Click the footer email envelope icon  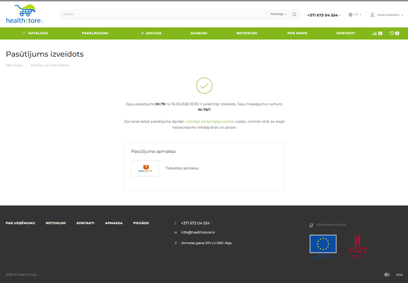click(176, 233)
